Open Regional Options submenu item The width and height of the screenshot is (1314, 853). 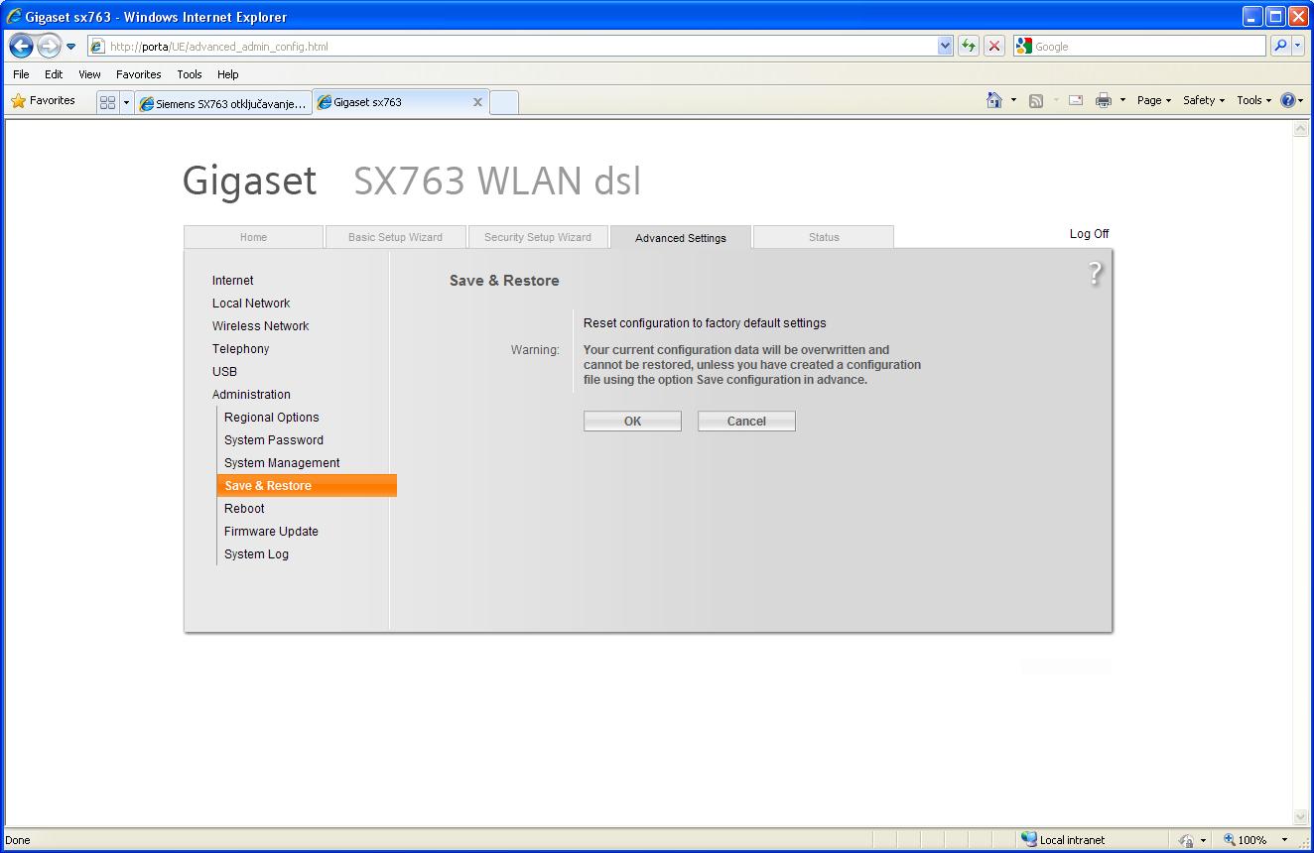(272, 418)
